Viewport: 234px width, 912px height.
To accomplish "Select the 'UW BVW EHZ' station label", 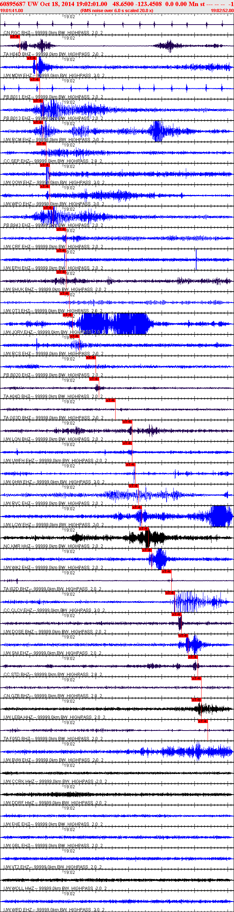I will (x=17, y=760).
